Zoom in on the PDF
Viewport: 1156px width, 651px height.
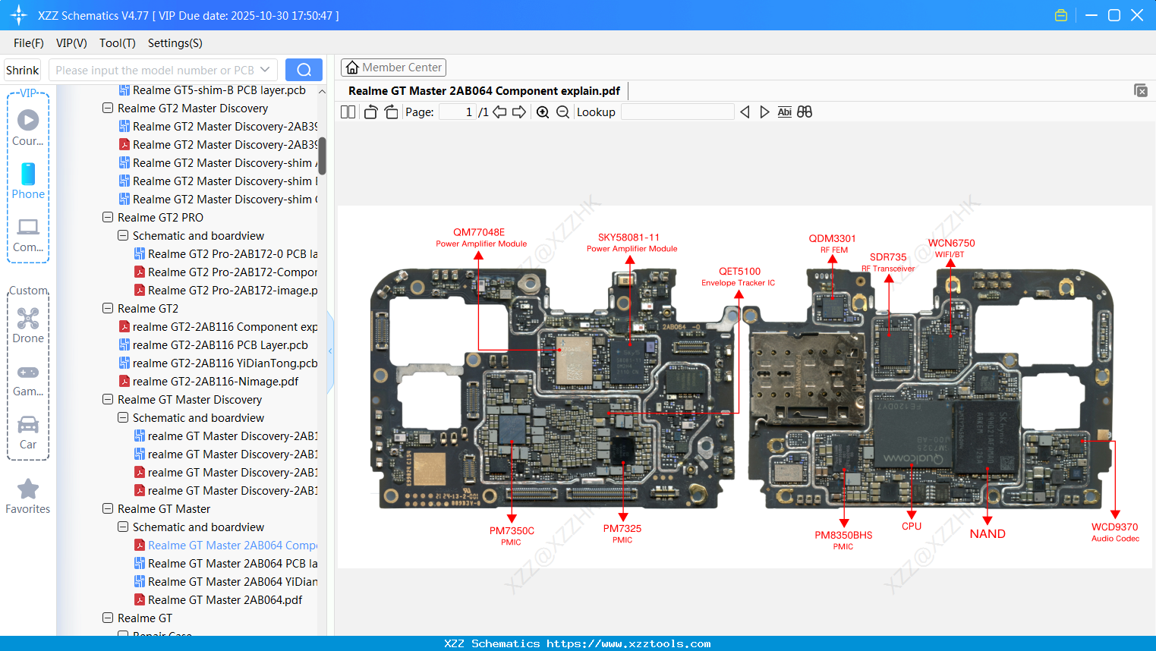(543, 112)
